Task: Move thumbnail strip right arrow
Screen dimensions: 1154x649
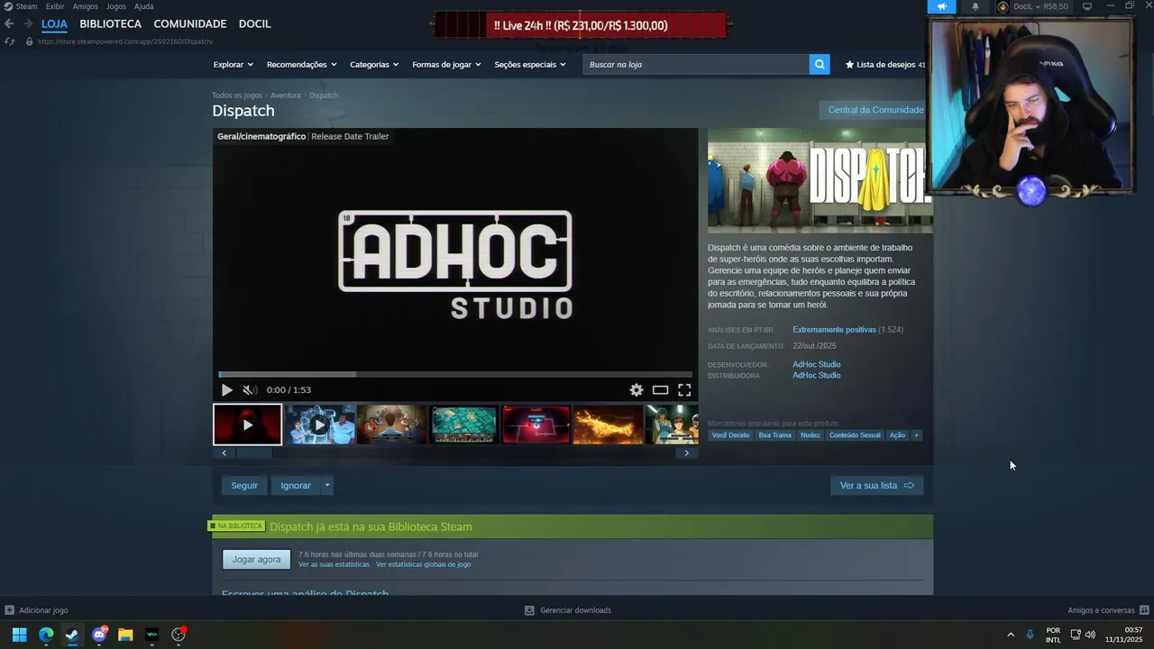Action: click(686, 452)
